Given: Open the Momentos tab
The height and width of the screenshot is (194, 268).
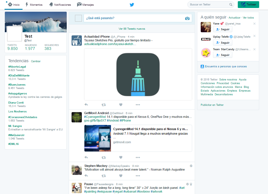Looking at the screenshot, I should coord(34,5).
